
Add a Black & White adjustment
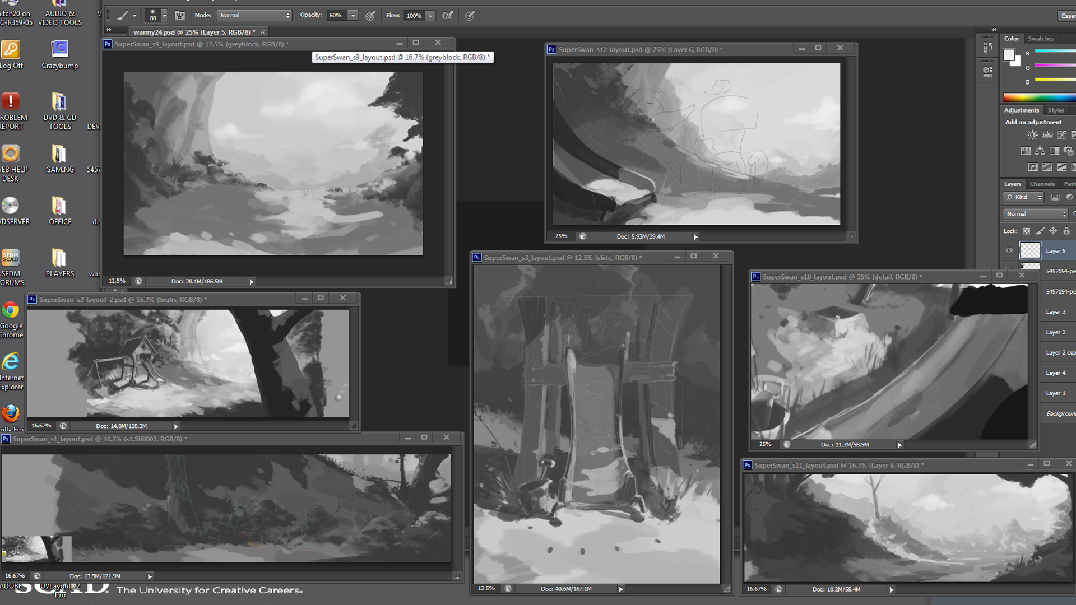coord(1054,151)
